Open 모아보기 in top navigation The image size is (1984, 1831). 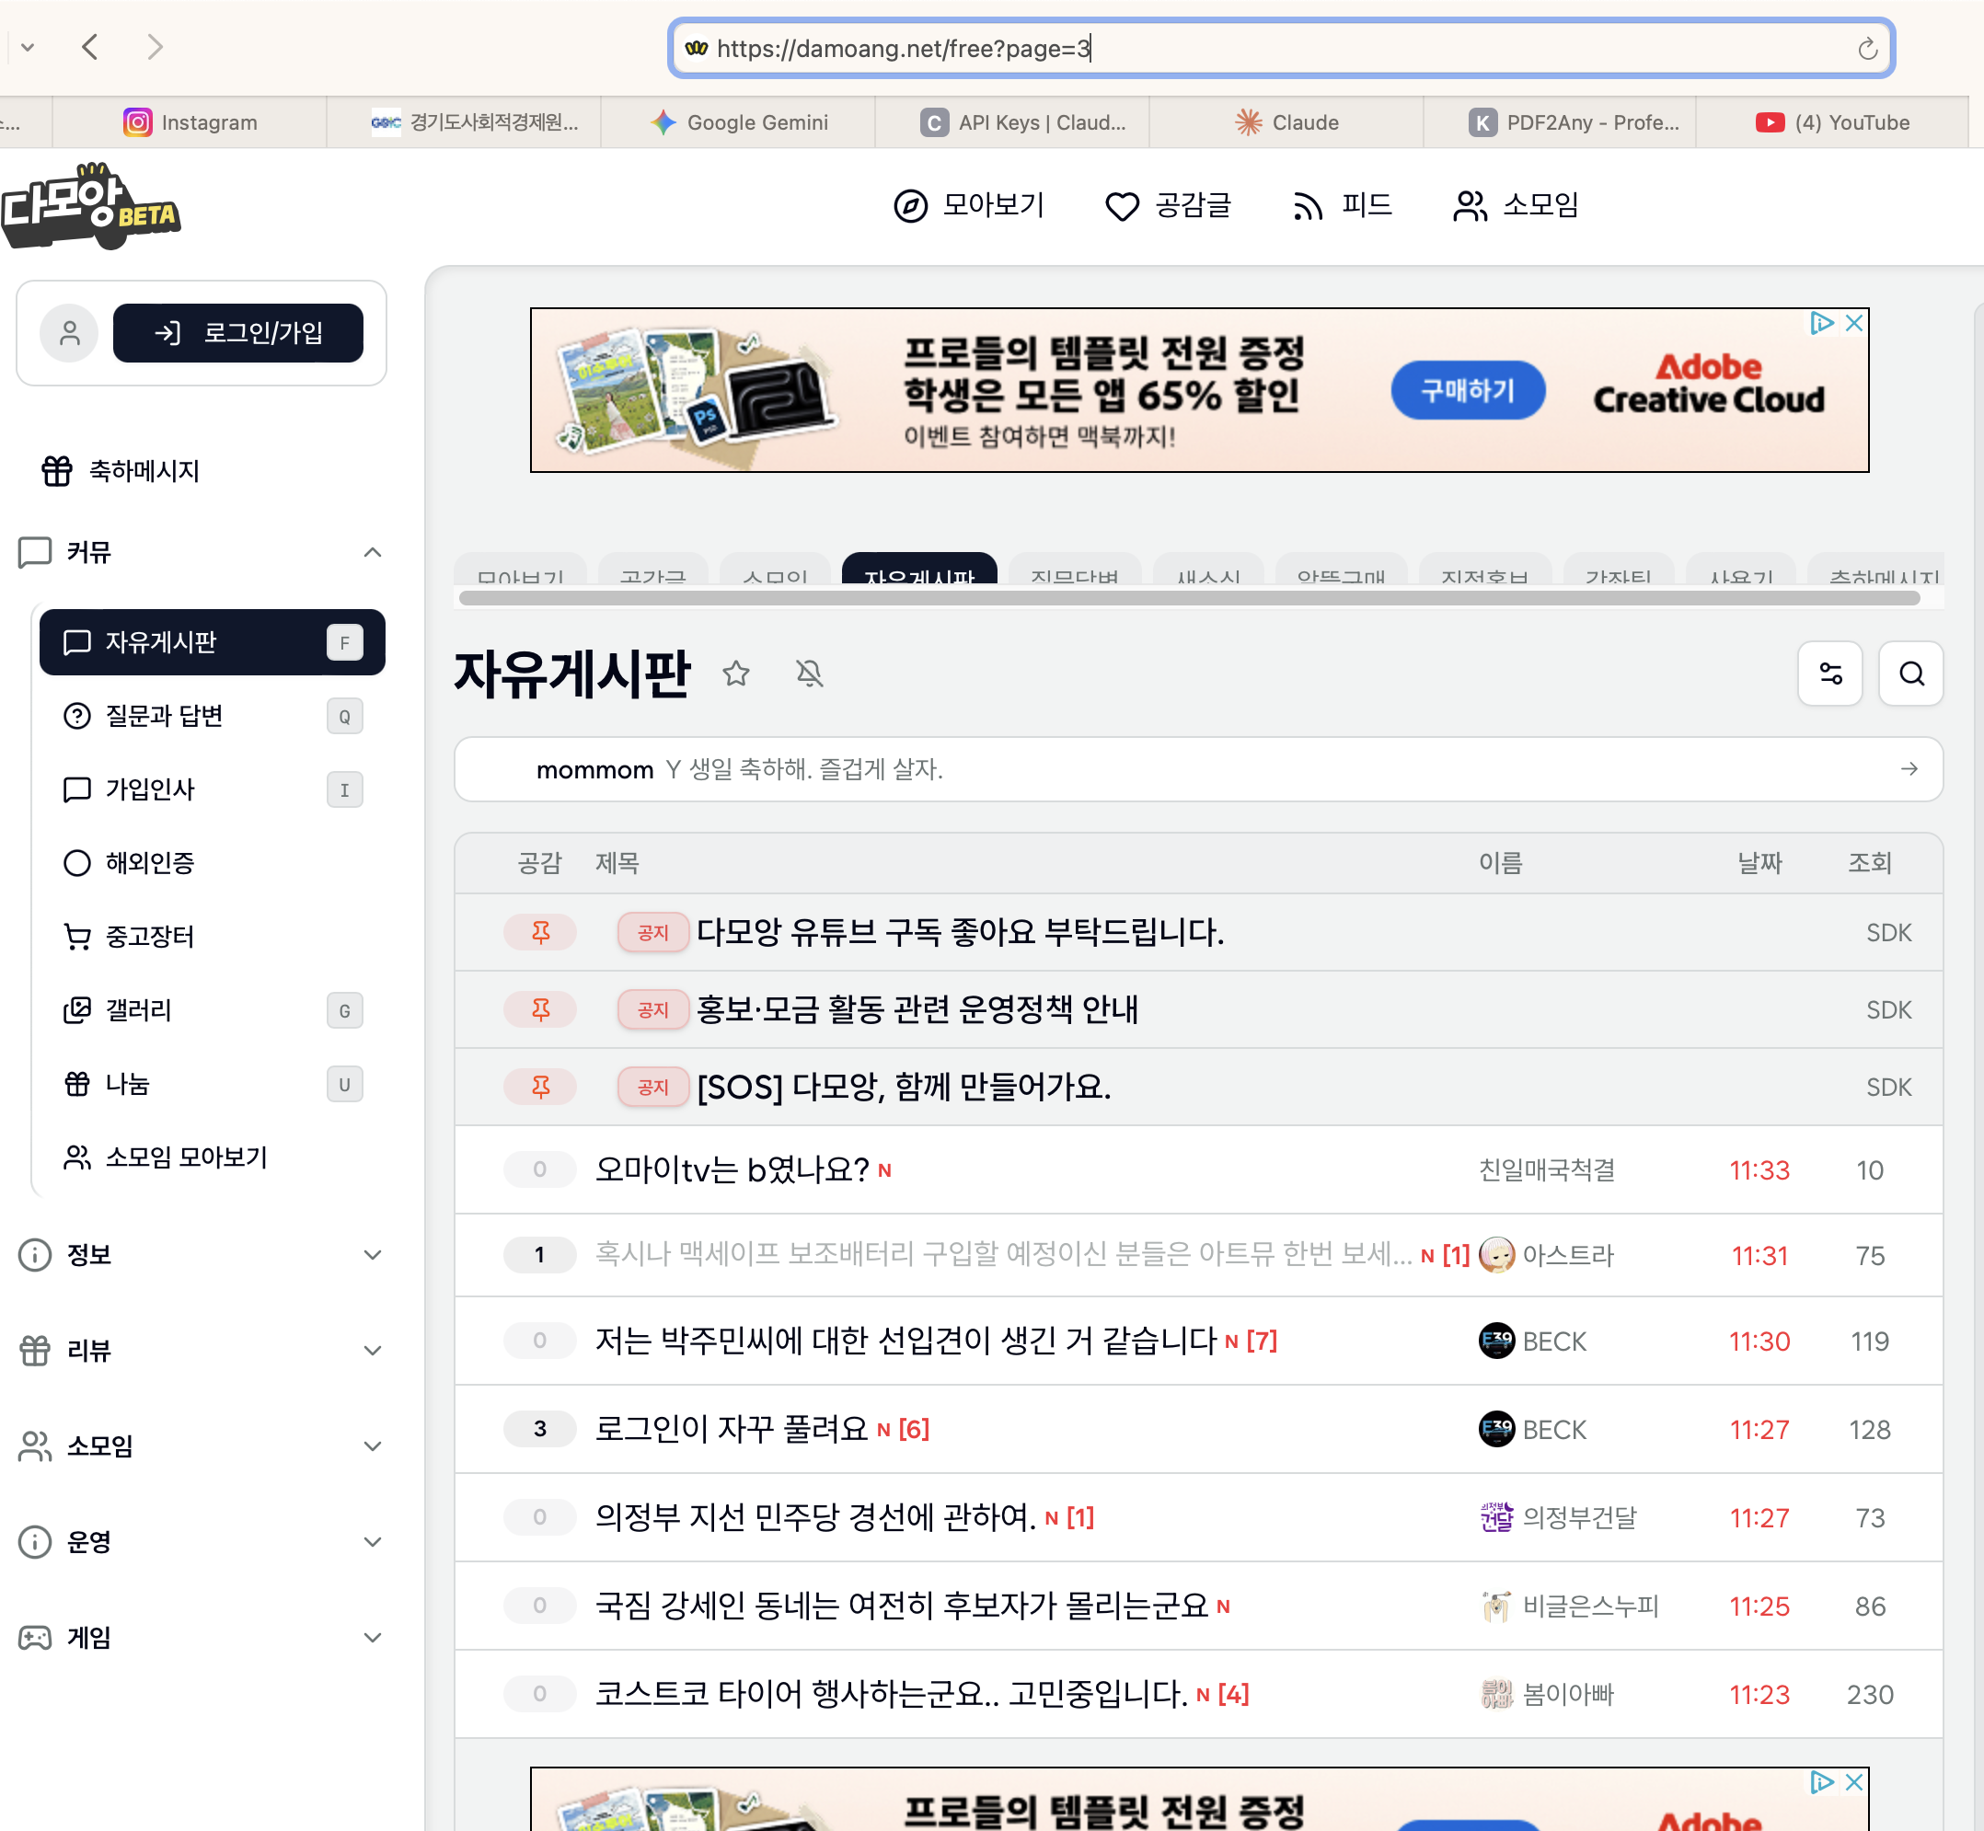tap(968, 205)
